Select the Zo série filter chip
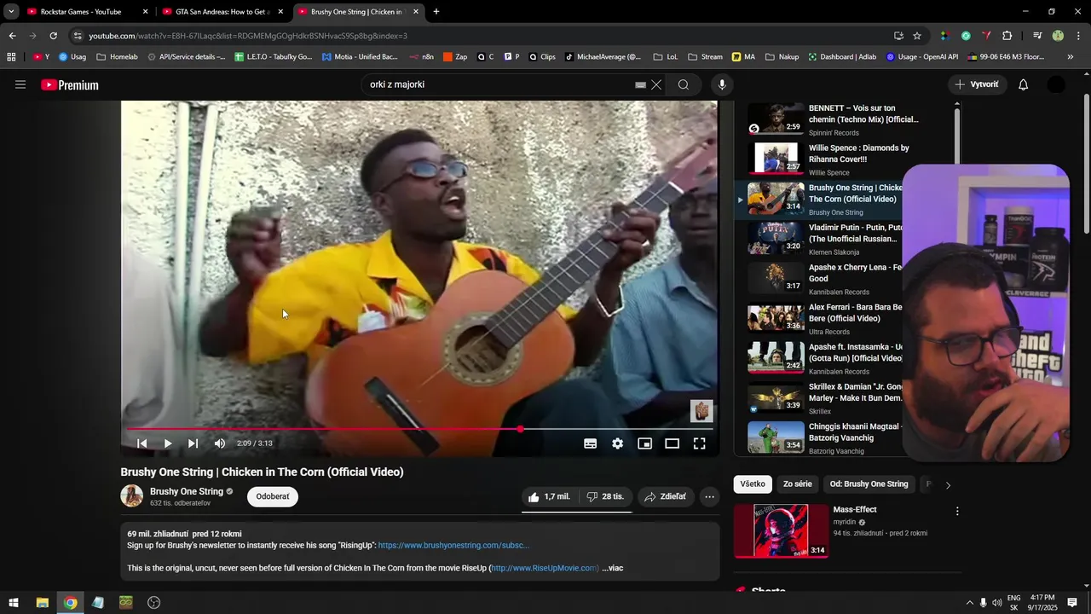Image resolution: width=1091 pixels, height=614 pixels. [x=798, y=484]
